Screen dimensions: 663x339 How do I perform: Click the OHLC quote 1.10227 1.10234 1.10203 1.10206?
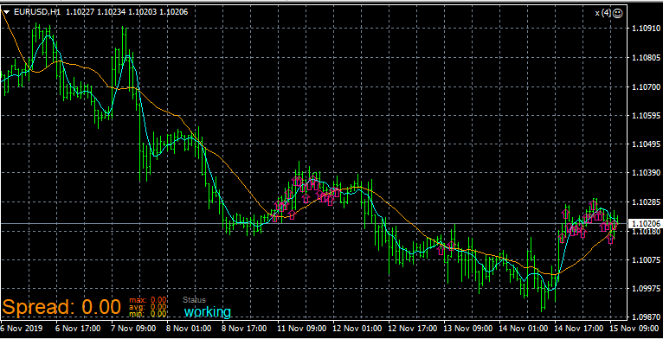tap(127, 12)
